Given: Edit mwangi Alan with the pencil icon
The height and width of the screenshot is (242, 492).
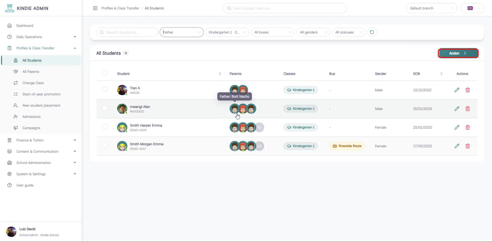Looking at the screenshot, I should click(457, 109).
